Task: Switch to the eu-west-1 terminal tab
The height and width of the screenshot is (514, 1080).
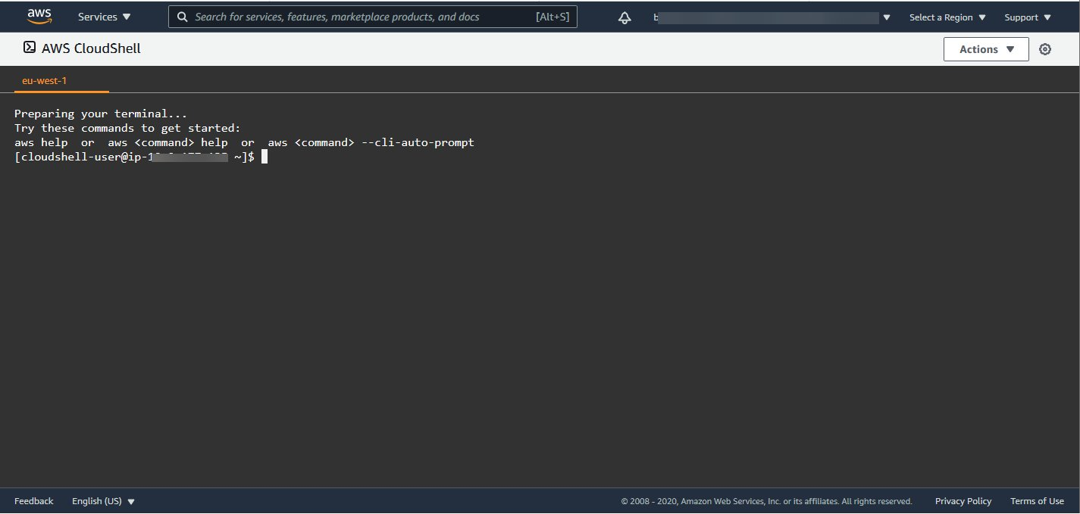Action: pos(45,79)
